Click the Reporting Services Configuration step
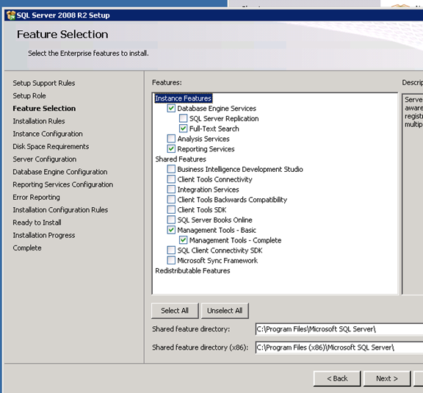Viewport: 423px width, 393px height. click(x=63, y=184)
